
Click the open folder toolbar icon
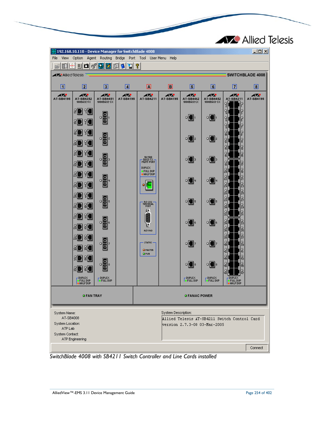click(x=57, y=66)
